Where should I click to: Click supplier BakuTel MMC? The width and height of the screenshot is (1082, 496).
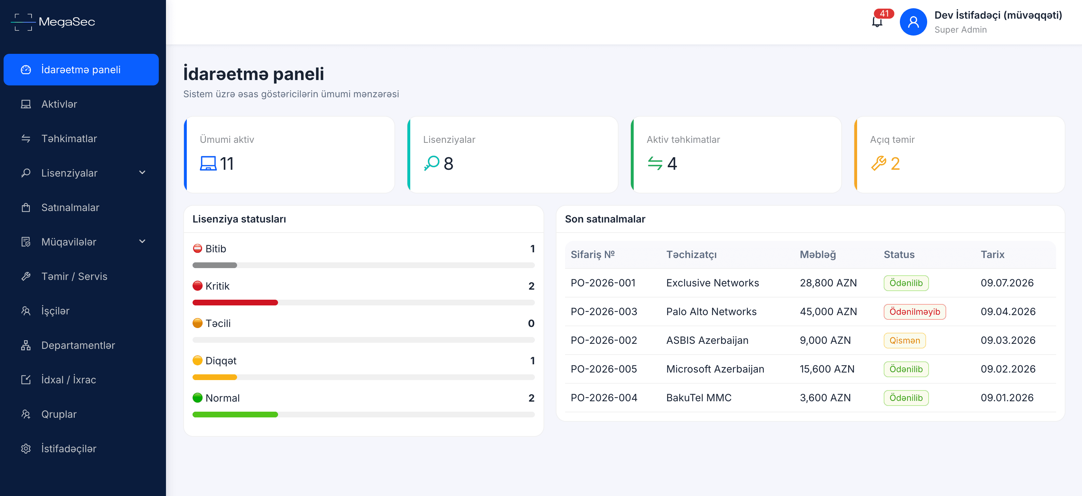click(698, 397)
